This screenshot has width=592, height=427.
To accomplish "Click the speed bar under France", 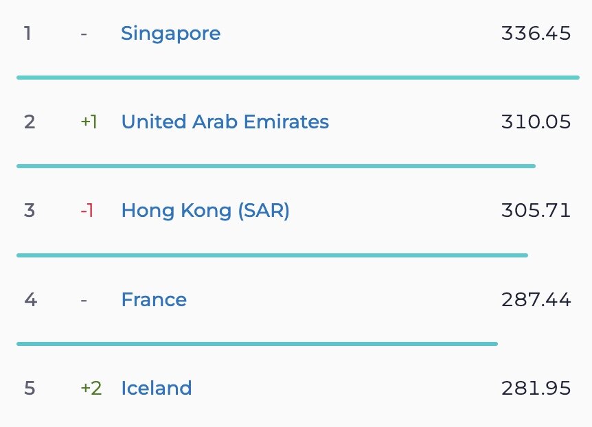I will [x=257, y=344].
